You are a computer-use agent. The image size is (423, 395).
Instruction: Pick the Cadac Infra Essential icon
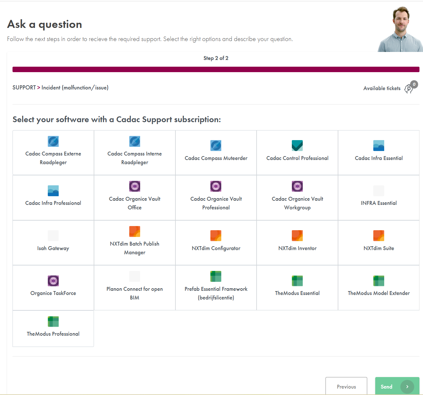coord(379,146)
